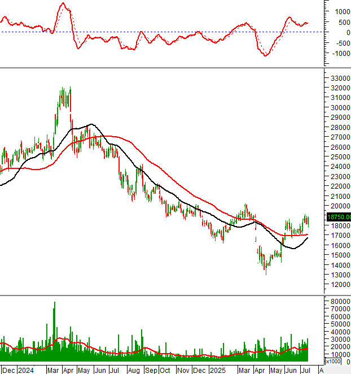Select the 25000 level on the price axis
The width and height of the screenshot is (351, 374).
coord(340,157)
